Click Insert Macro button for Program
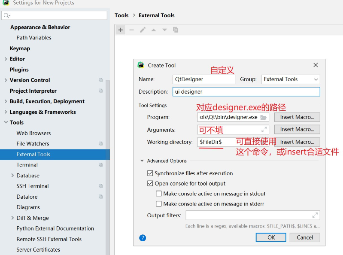Screen dimensions: 343x255 [x=297, y=117]
